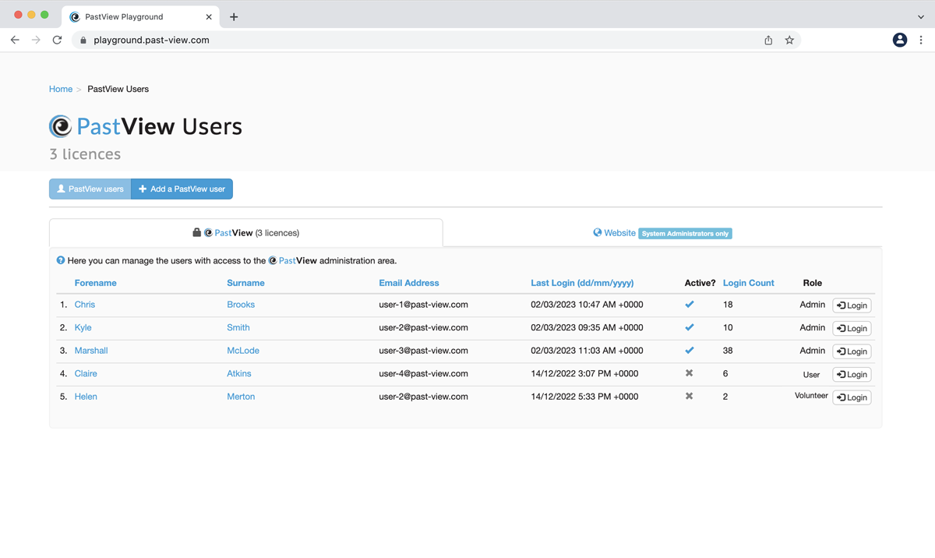Click the share icon in the address bar
This screenshot has width=935, height=558.
point(768,40)
